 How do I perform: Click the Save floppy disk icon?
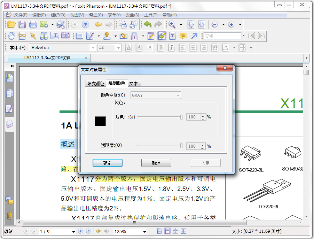pyautogui.click(x=22, y=24)
